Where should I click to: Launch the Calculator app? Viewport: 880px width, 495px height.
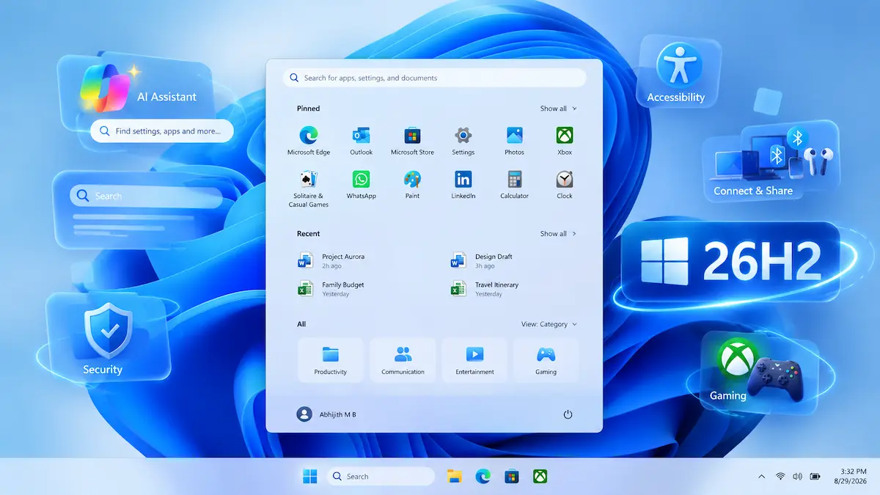tap(514, 185)
